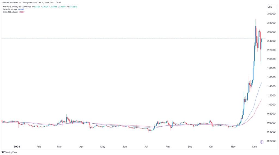Click the USD currency label

tap(270, 7)
